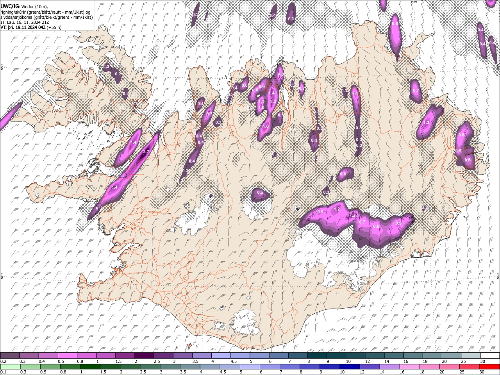Click the '4.5' label under the rain legend
This screenshot has height=375, width=500.
tap(224, 372)
